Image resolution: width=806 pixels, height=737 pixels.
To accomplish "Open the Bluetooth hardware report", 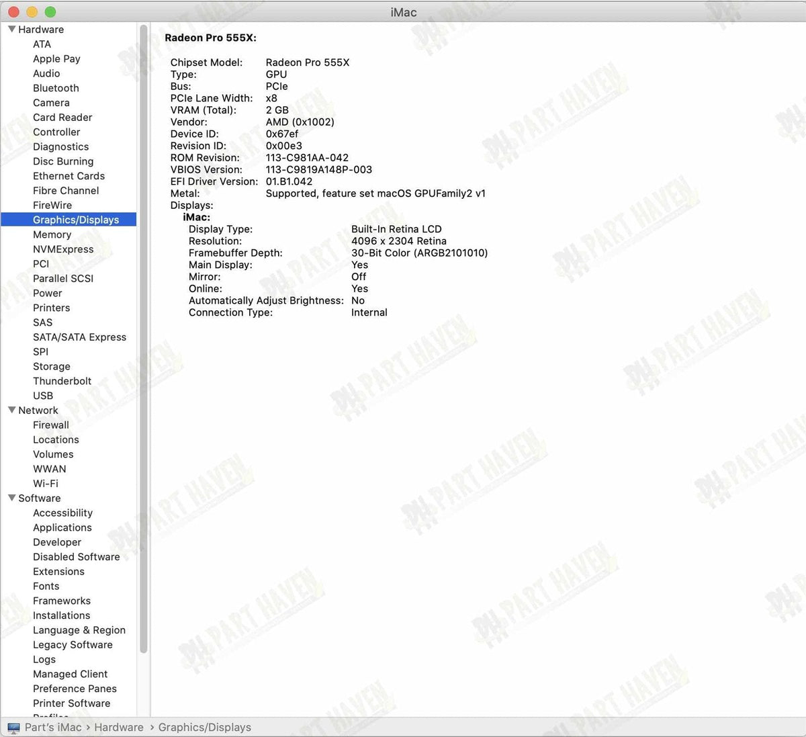I will click(56, 88).
